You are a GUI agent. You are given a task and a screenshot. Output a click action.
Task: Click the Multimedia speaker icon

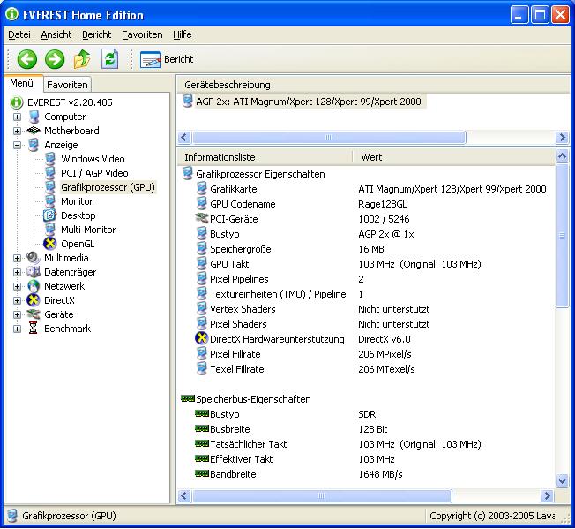34,258
